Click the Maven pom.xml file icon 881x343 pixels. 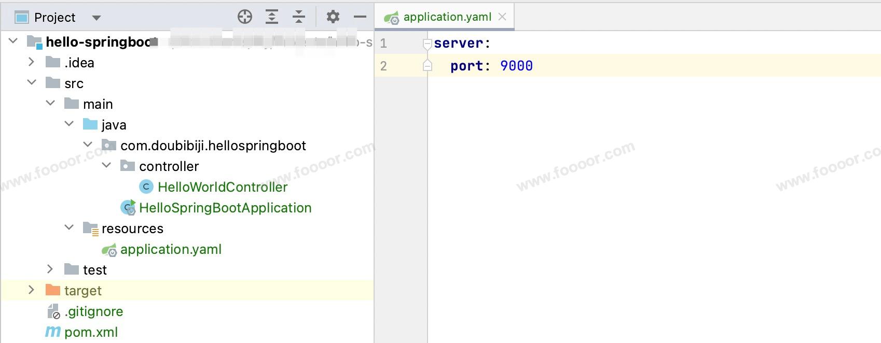pyautogui.click(x=53, y=332)
